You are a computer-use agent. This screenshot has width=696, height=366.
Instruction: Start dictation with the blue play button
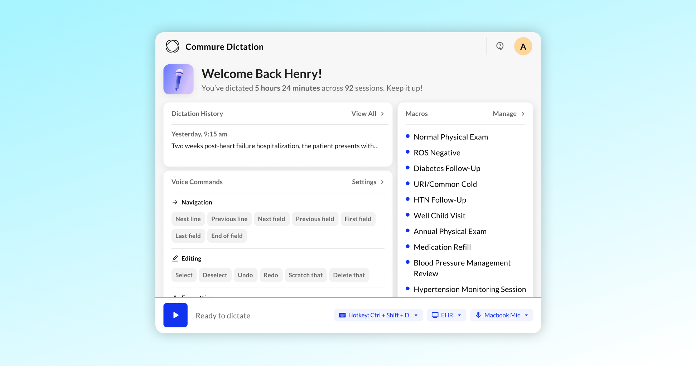click(x=175, y=315)
